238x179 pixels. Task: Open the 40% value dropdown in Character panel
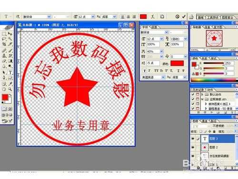[161, 51]
